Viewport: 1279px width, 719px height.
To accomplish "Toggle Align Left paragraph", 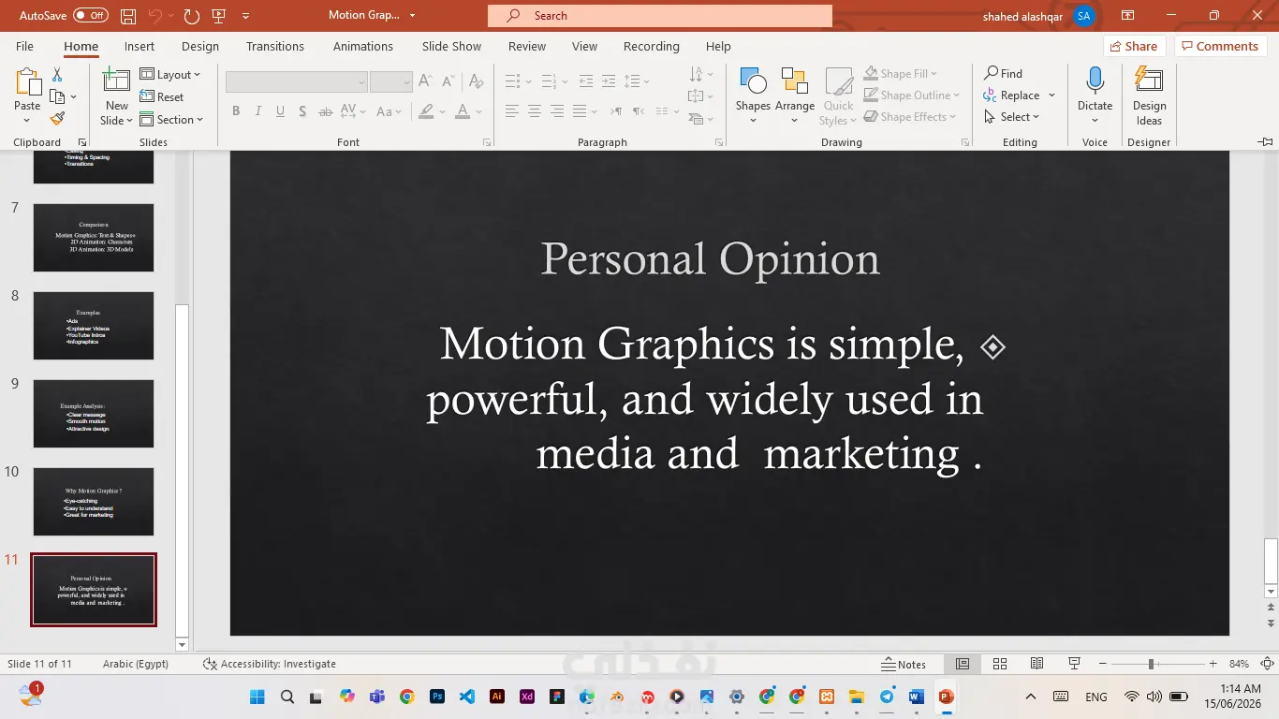I will point(512,111).
